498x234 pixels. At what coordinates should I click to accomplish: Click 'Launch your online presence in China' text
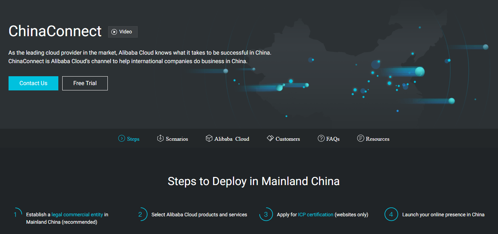tap(443, 214)
